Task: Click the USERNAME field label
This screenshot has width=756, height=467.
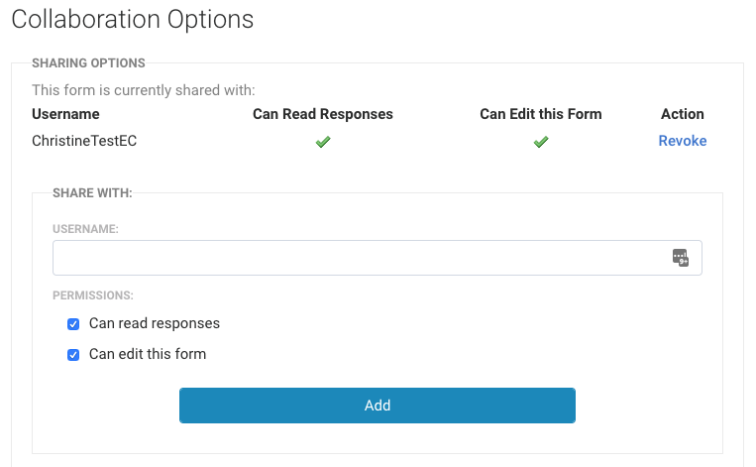Action: click(x=86, y=229)
